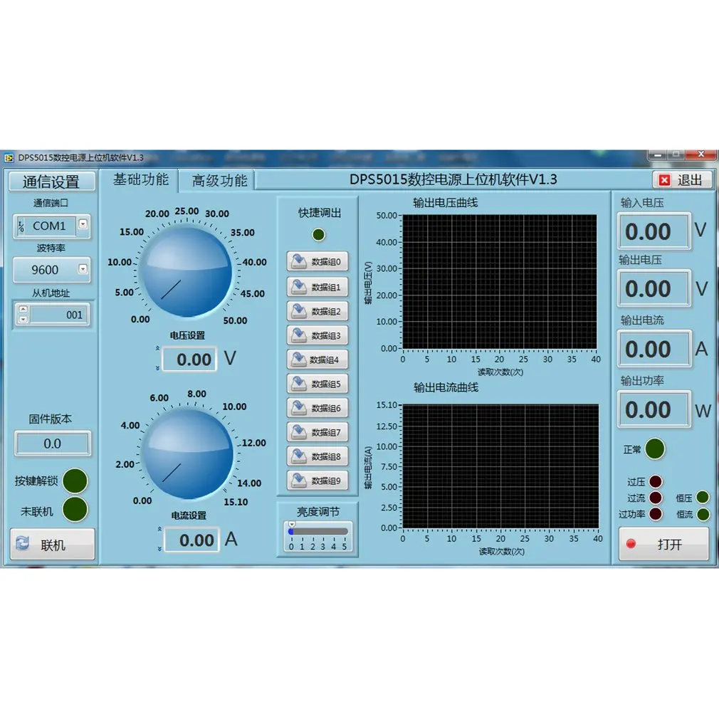The image size is (719, 719).
Task: Click the 数据组2 quick recall button
Action: (317, 311)
